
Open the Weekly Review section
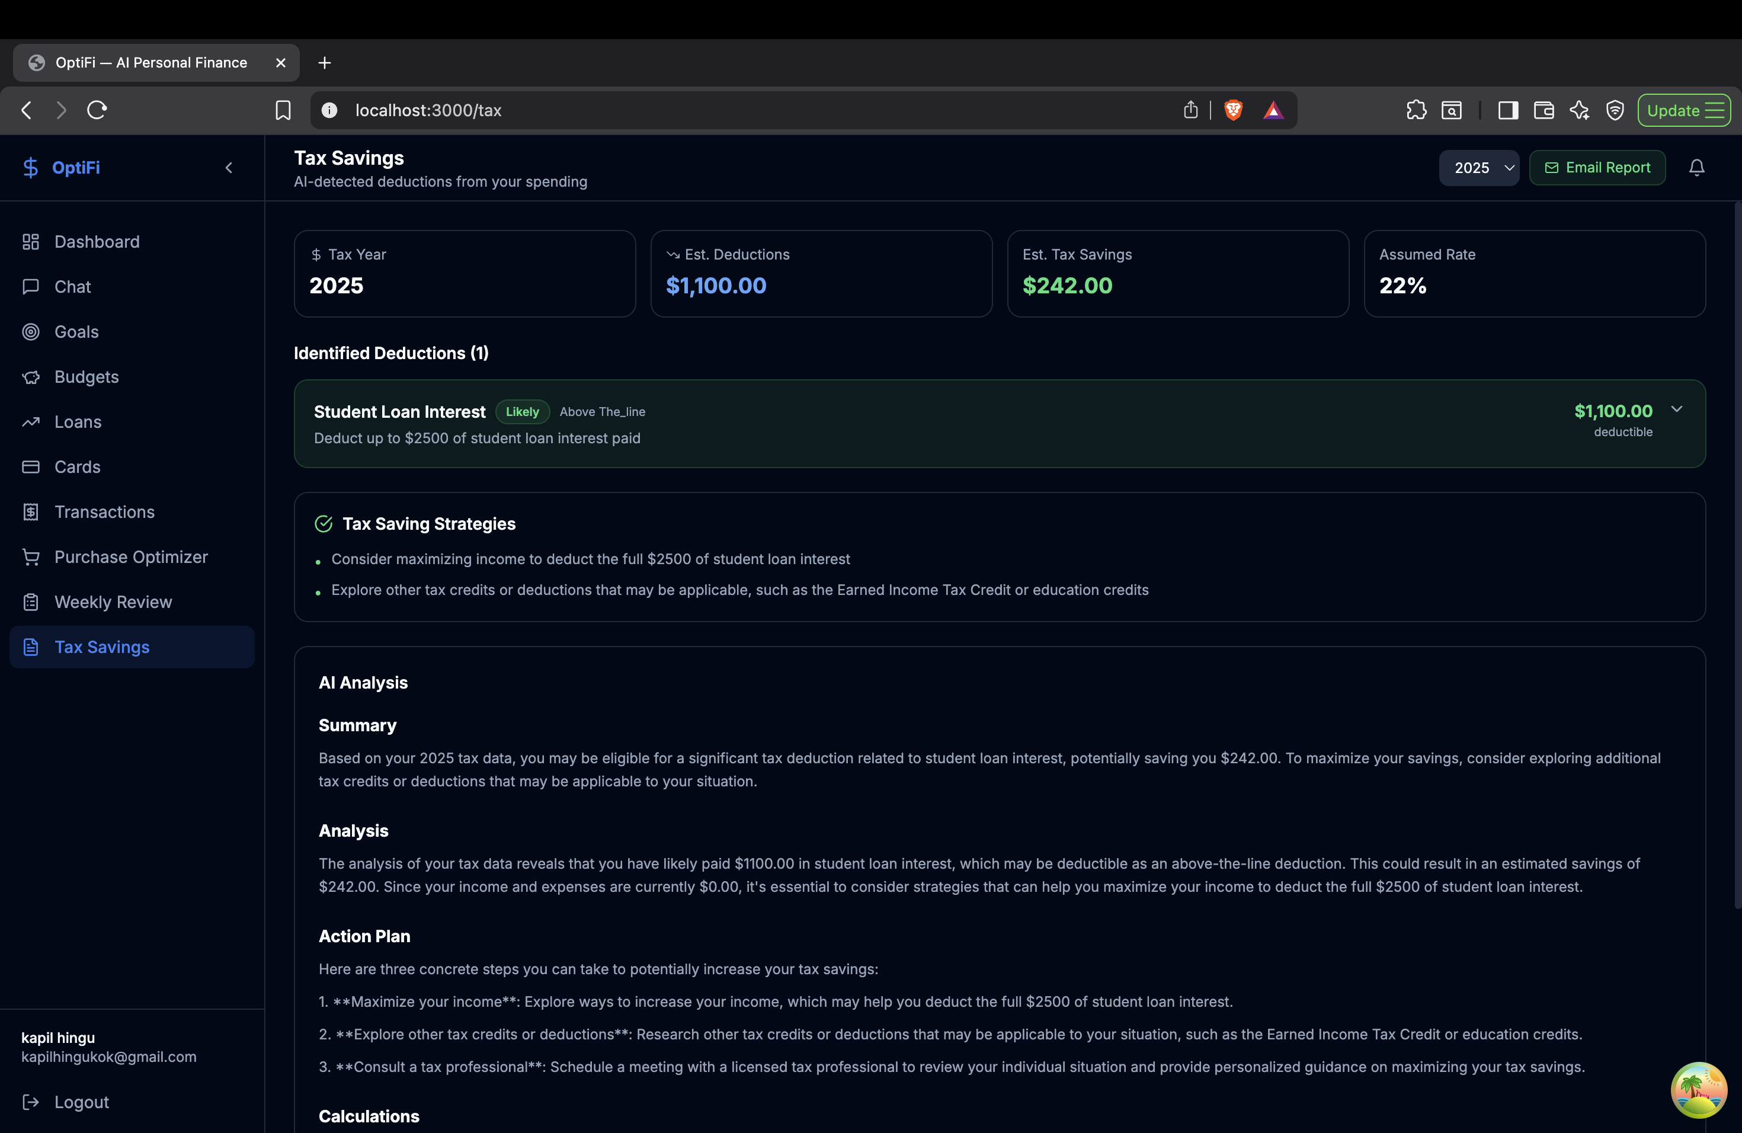click(x=113, y=601)
